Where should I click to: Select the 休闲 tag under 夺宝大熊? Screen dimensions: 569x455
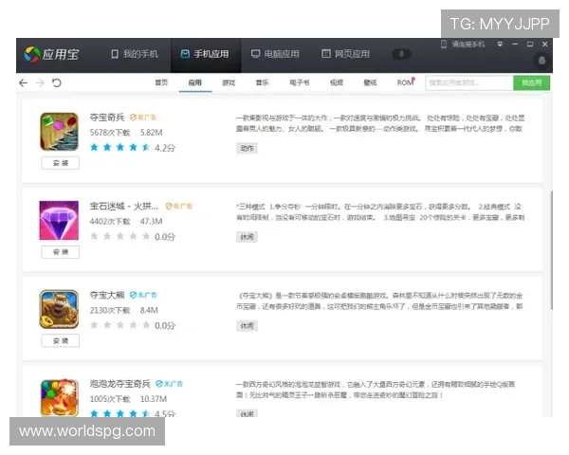pyautogui.click(x=248, y=326)
